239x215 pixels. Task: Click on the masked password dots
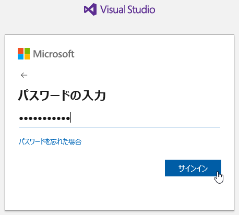tap(44, 118)
